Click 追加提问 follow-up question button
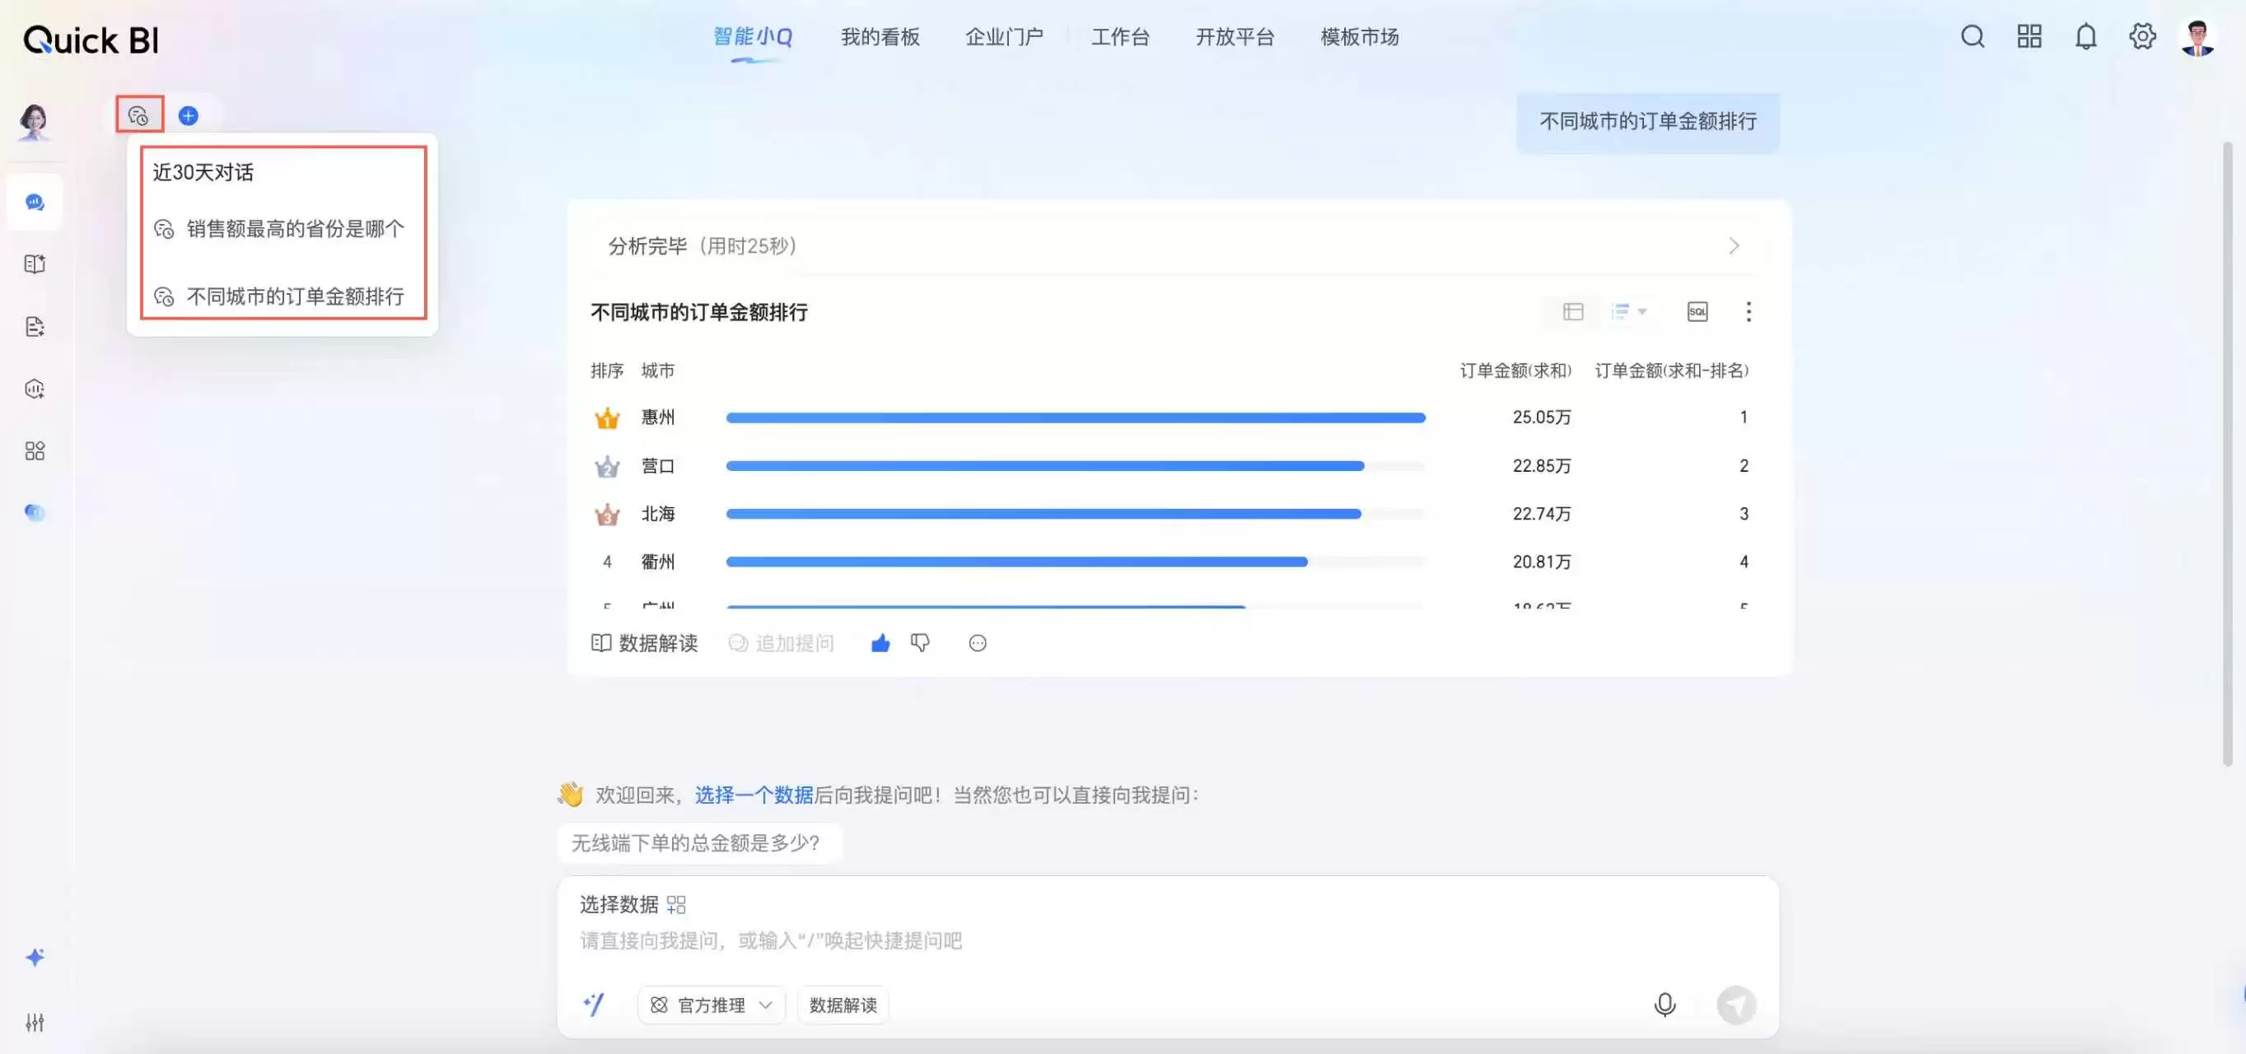2246x1054 pixels. click(x=782, y=643)
